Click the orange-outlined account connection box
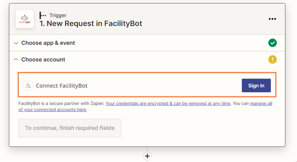Image resolution: width=297 pixels, height=162 pixels. point(147,85)
